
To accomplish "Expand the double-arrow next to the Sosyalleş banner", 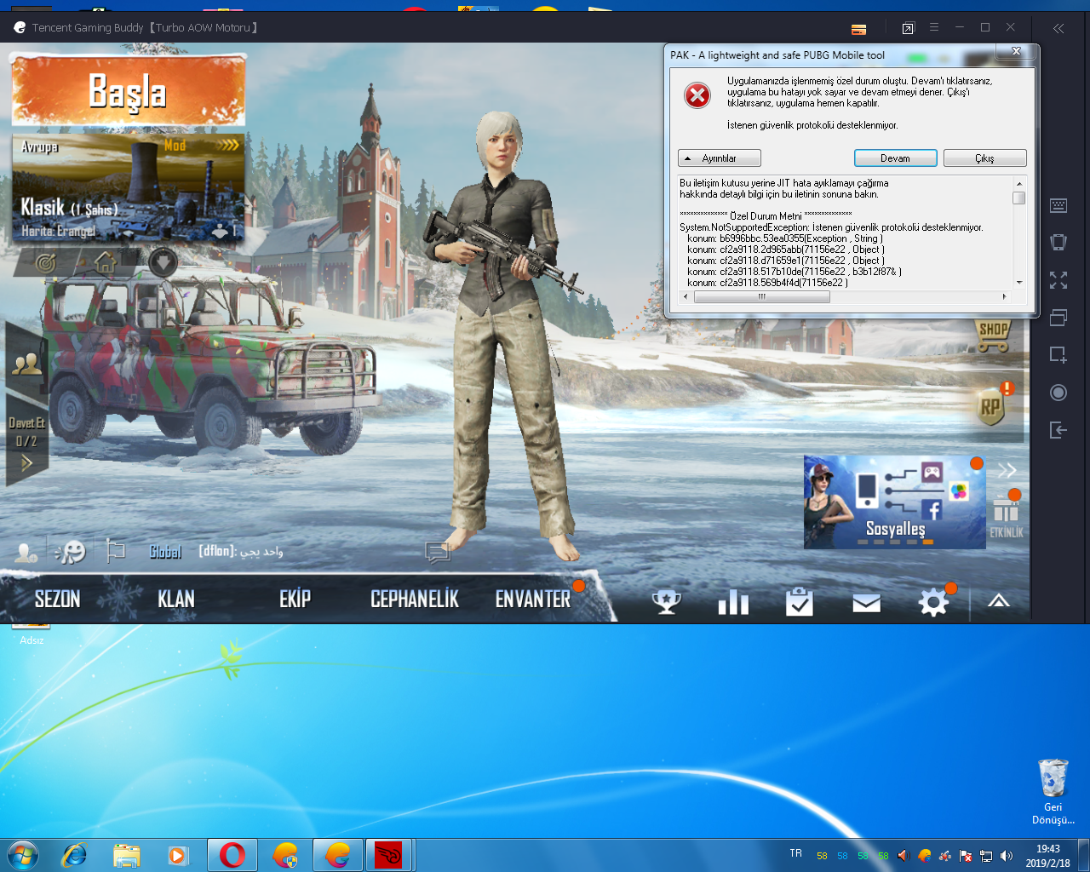I will pos(1007,470).
